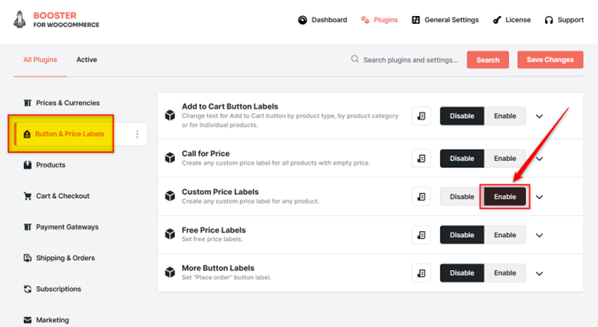Disable the Free Price Labels plugin
This screenshot has width=598, height=327.
462,235
